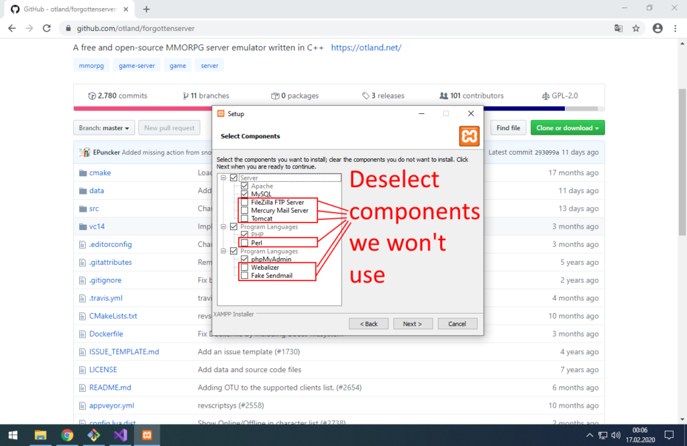687x446 pixels.
Task: Open Google Chrome from the taskbar
Action: tap(67, 435)
